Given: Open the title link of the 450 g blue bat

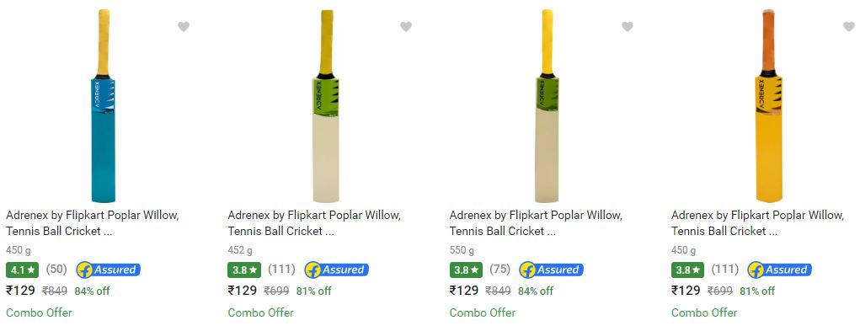Looking at the screenshot, I should point(93,223).
